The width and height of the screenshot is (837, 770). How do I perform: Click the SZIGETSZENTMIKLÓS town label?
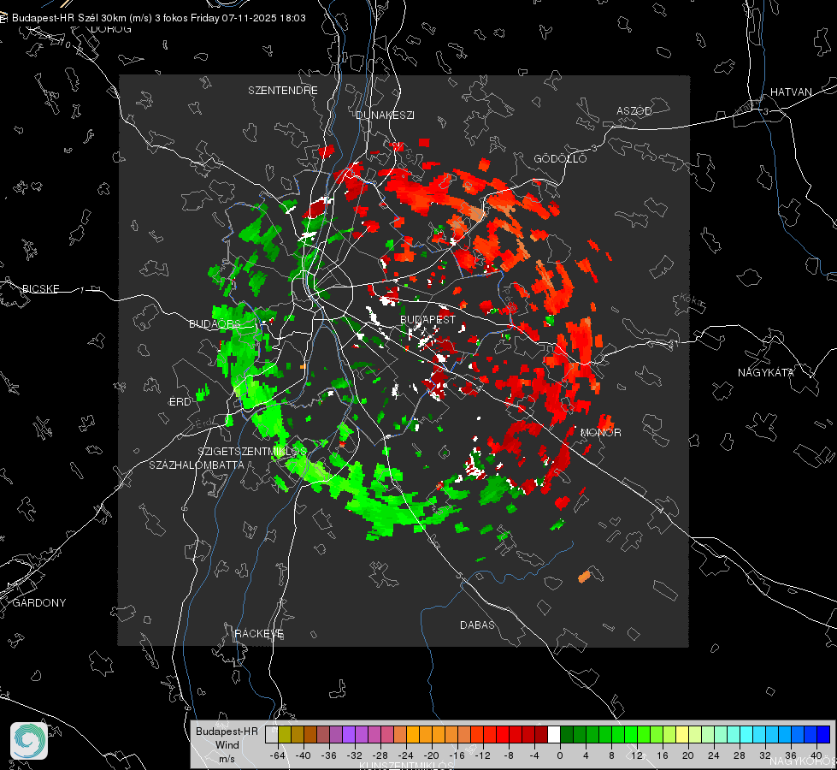point(252,452)
